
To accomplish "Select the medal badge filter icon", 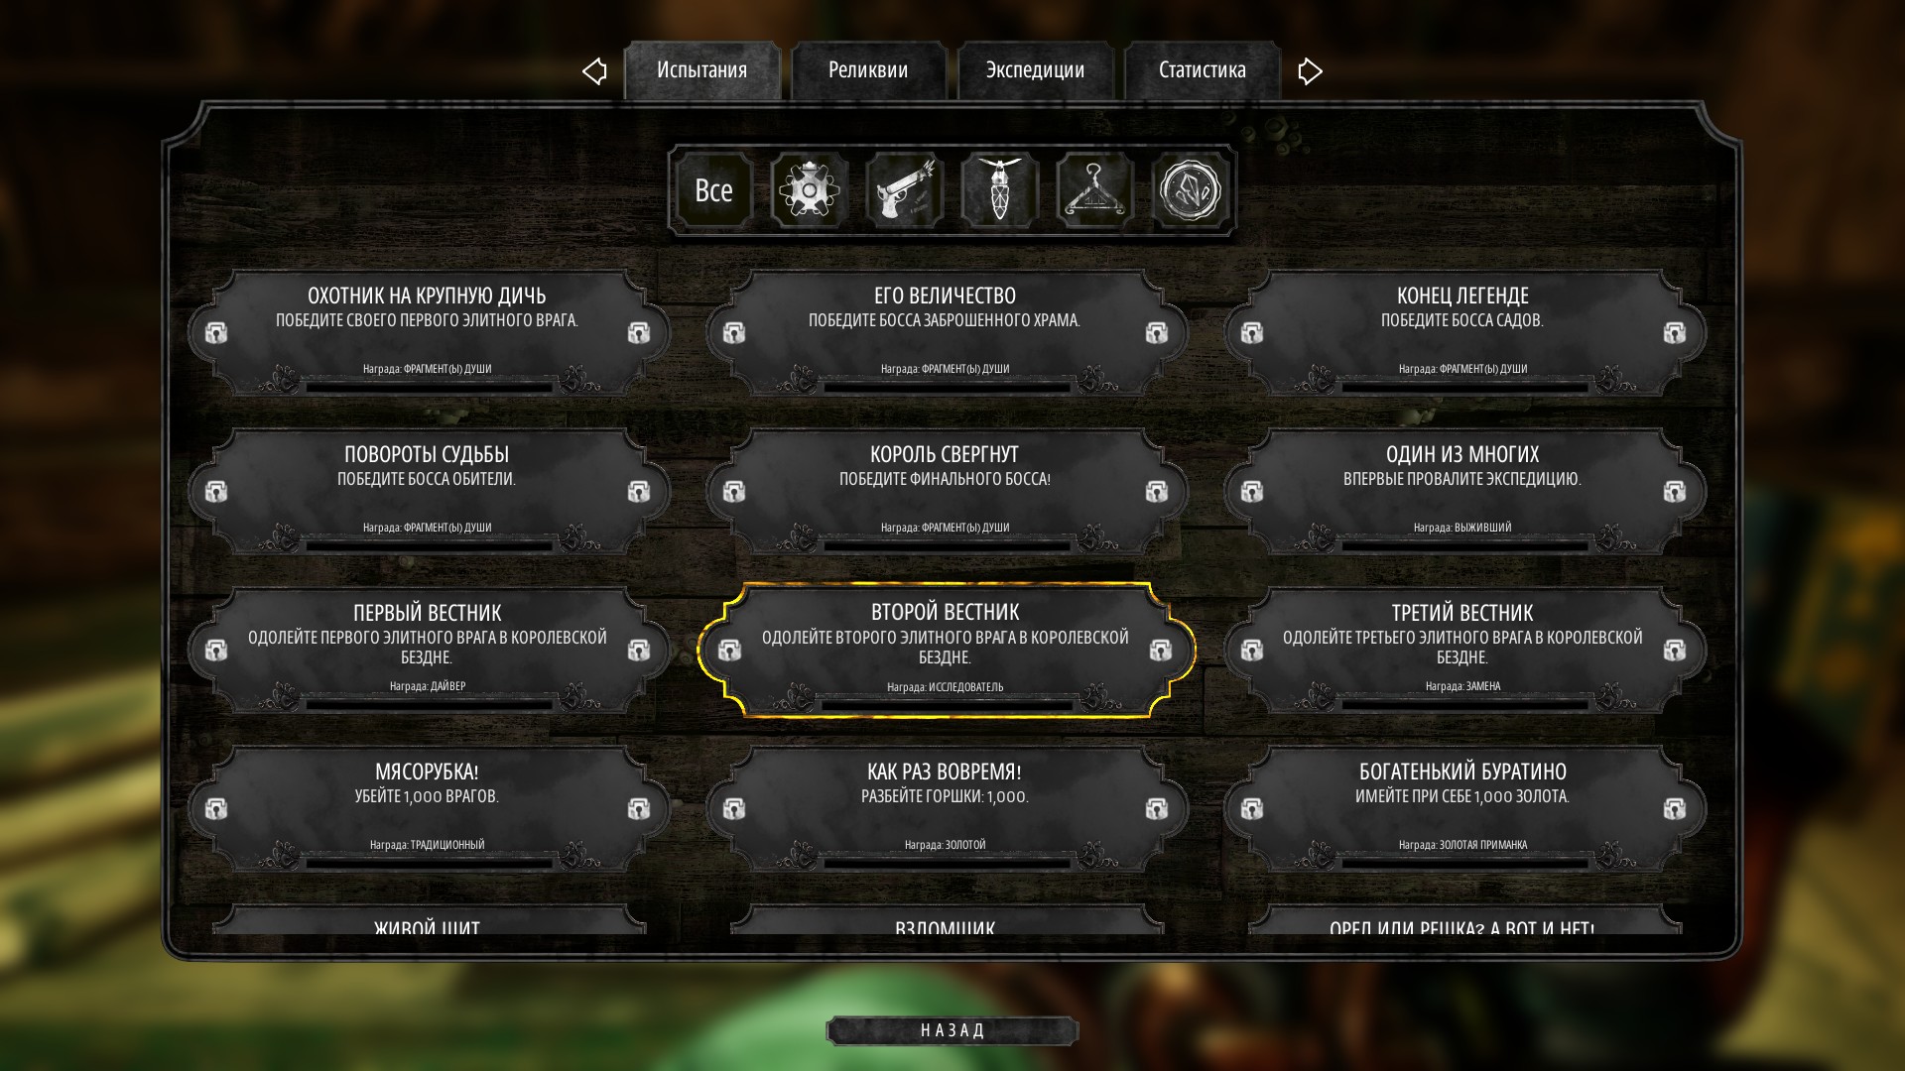I will coord(810,190).
